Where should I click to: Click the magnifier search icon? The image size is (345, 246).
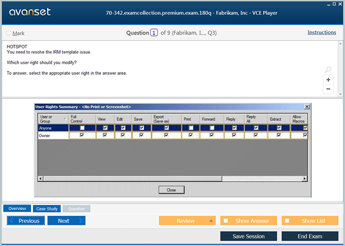(328, 69)
